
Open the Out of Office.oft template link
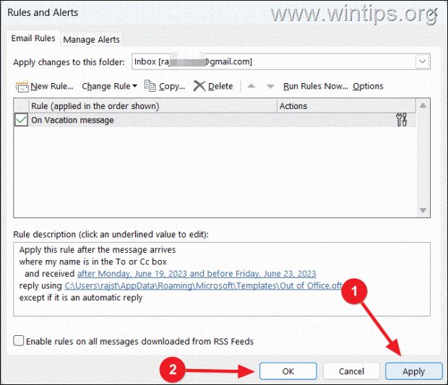click(203, 285)
